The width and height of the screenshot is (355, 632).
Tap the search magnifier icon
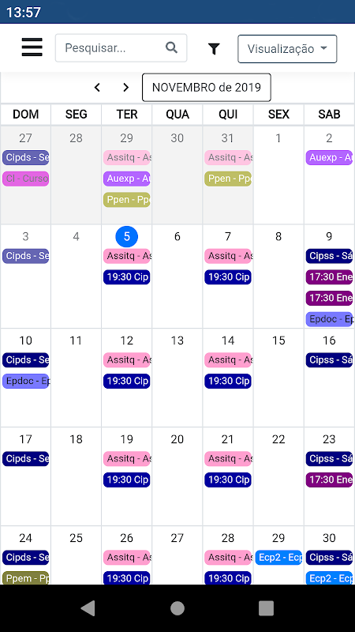pos(171,47)
